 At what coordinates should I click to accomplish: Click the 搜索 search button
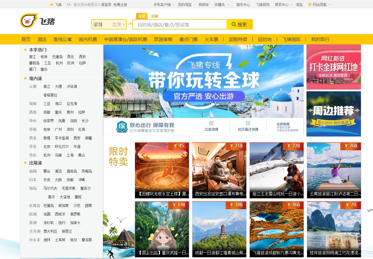[240, 24]
